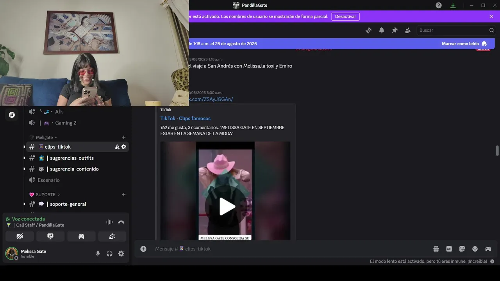
Task: Expand the SUPORTE category
Action: point(45,194)
